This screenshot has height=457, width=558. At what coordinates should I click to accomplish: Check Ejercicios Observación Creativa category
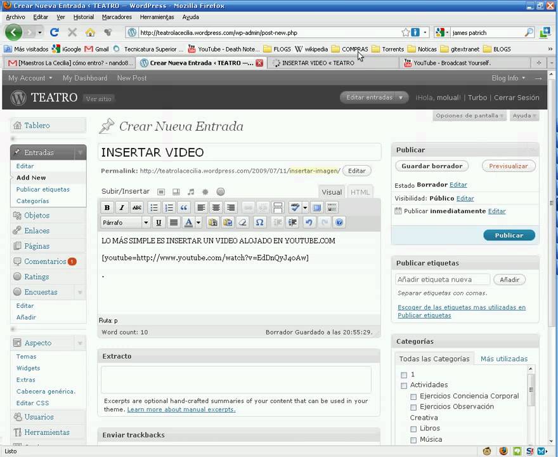[x=413, y=407]
